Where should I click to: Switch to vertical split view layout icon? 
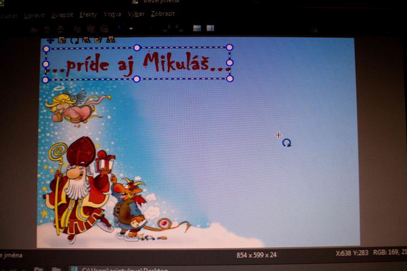pos(210,28)
